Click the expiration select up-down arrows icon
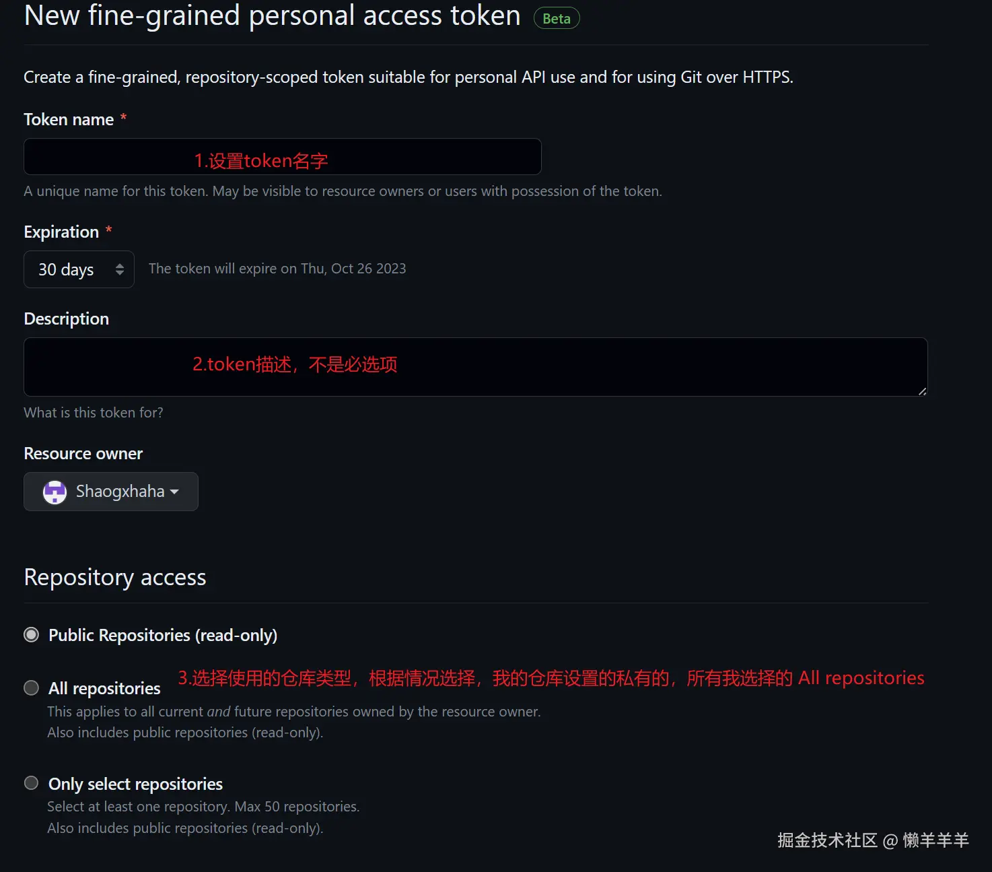The height and width of the screenshot is (872, 992). click(120, 269)
